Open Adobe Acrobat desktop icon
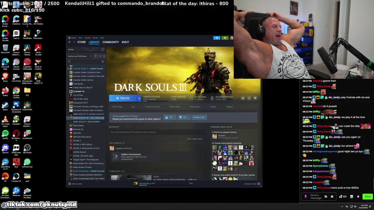Viewport: 374px width, 210px height. (38, 49)
